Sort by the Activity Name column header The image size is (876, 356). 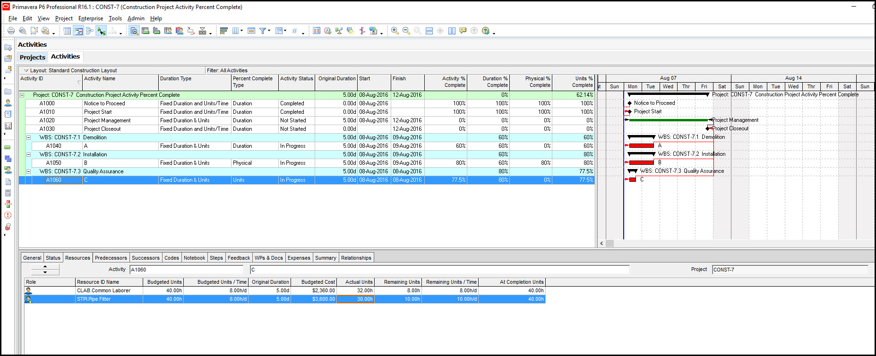(120, 82)
